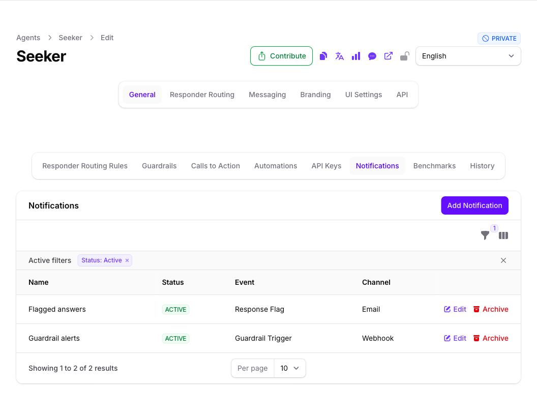Select the Notifications sub-tab
Screen dimensions: 537x416
(x=377, y=166)
